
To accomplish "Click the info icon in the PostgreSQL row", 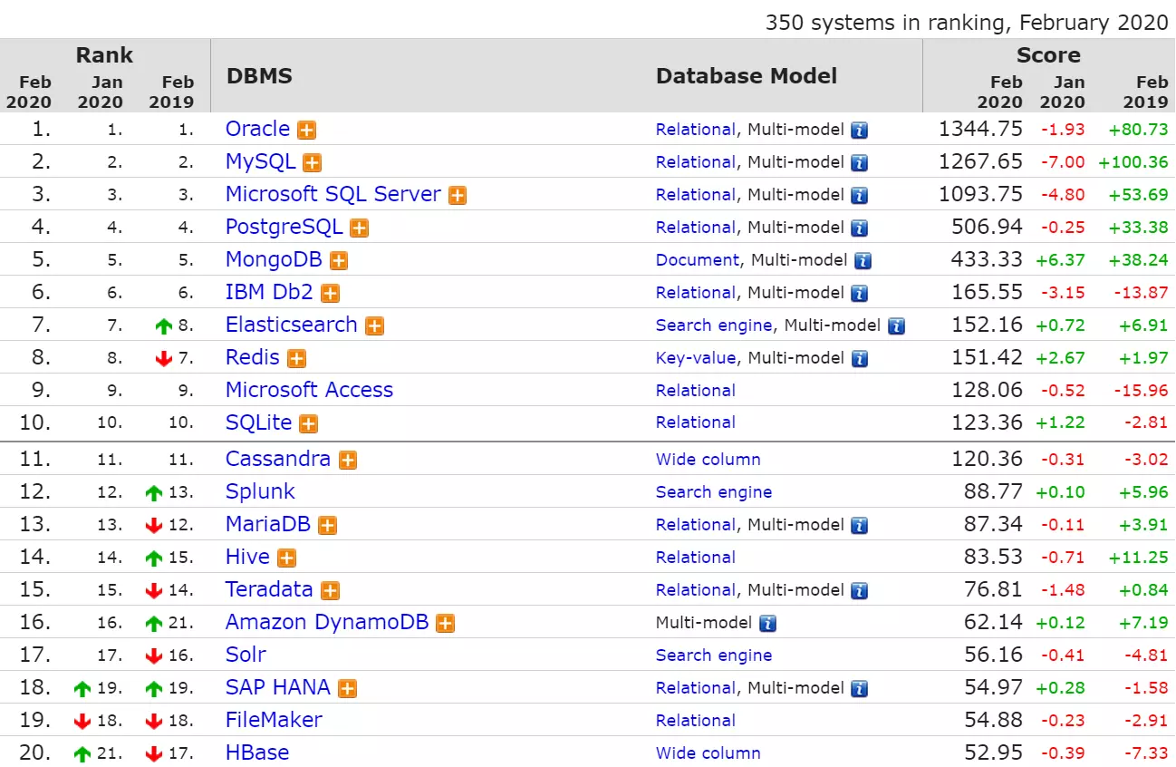I will 859,228.
